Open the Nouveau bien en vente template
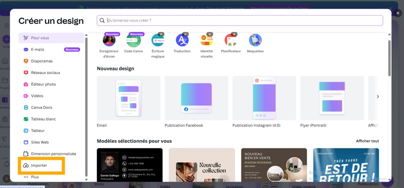The height and width of the screenshot is (188, 404). (274, 165)
